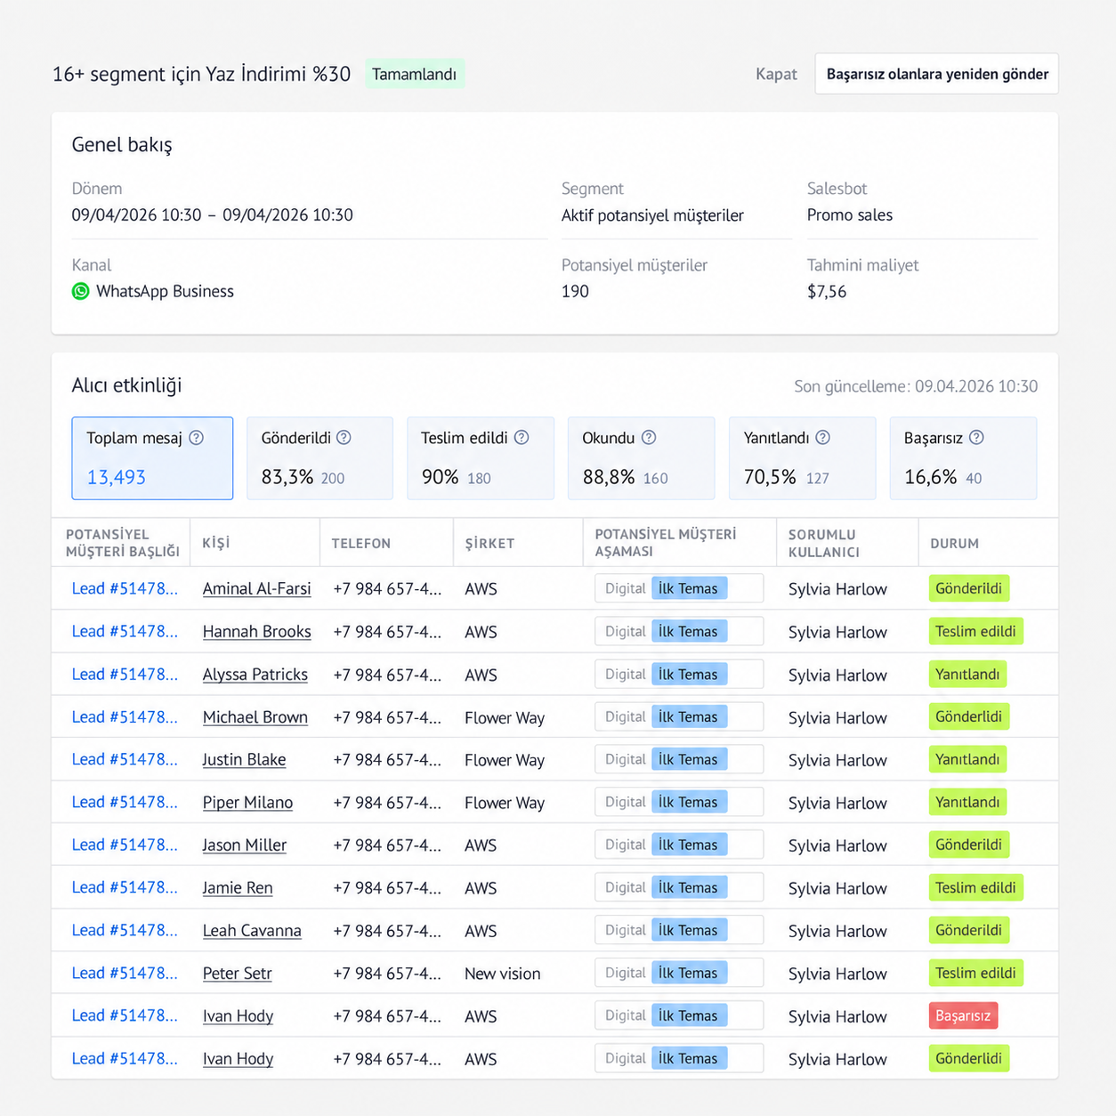This screenshot has height=1116, width=1116.
Task: Open Leah Cavanna contact link
Action: point(252,931)
